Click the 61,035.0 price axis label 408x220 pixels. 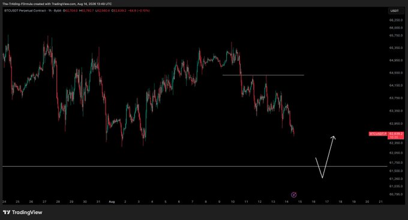pyautogui.click(x=396, y=187)
